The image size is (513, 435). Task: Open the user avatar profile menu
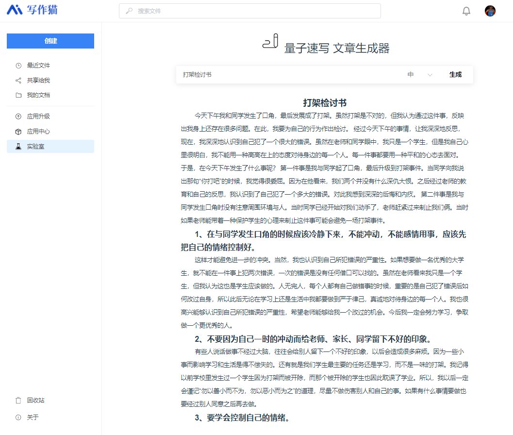tap(490, 11)
